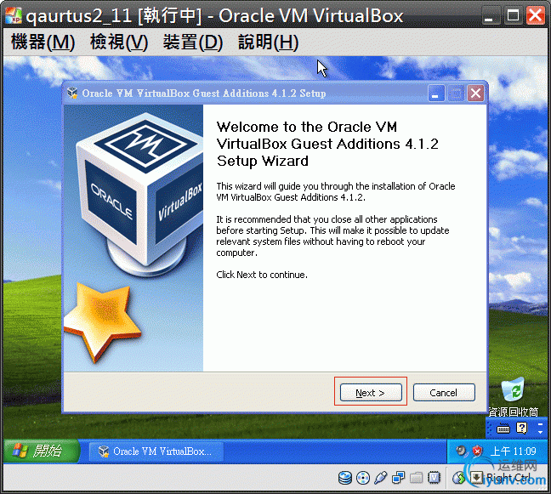Open the Recycle Bin desktop icon
This screenshot has height=494, width=551.
point(513,397)
